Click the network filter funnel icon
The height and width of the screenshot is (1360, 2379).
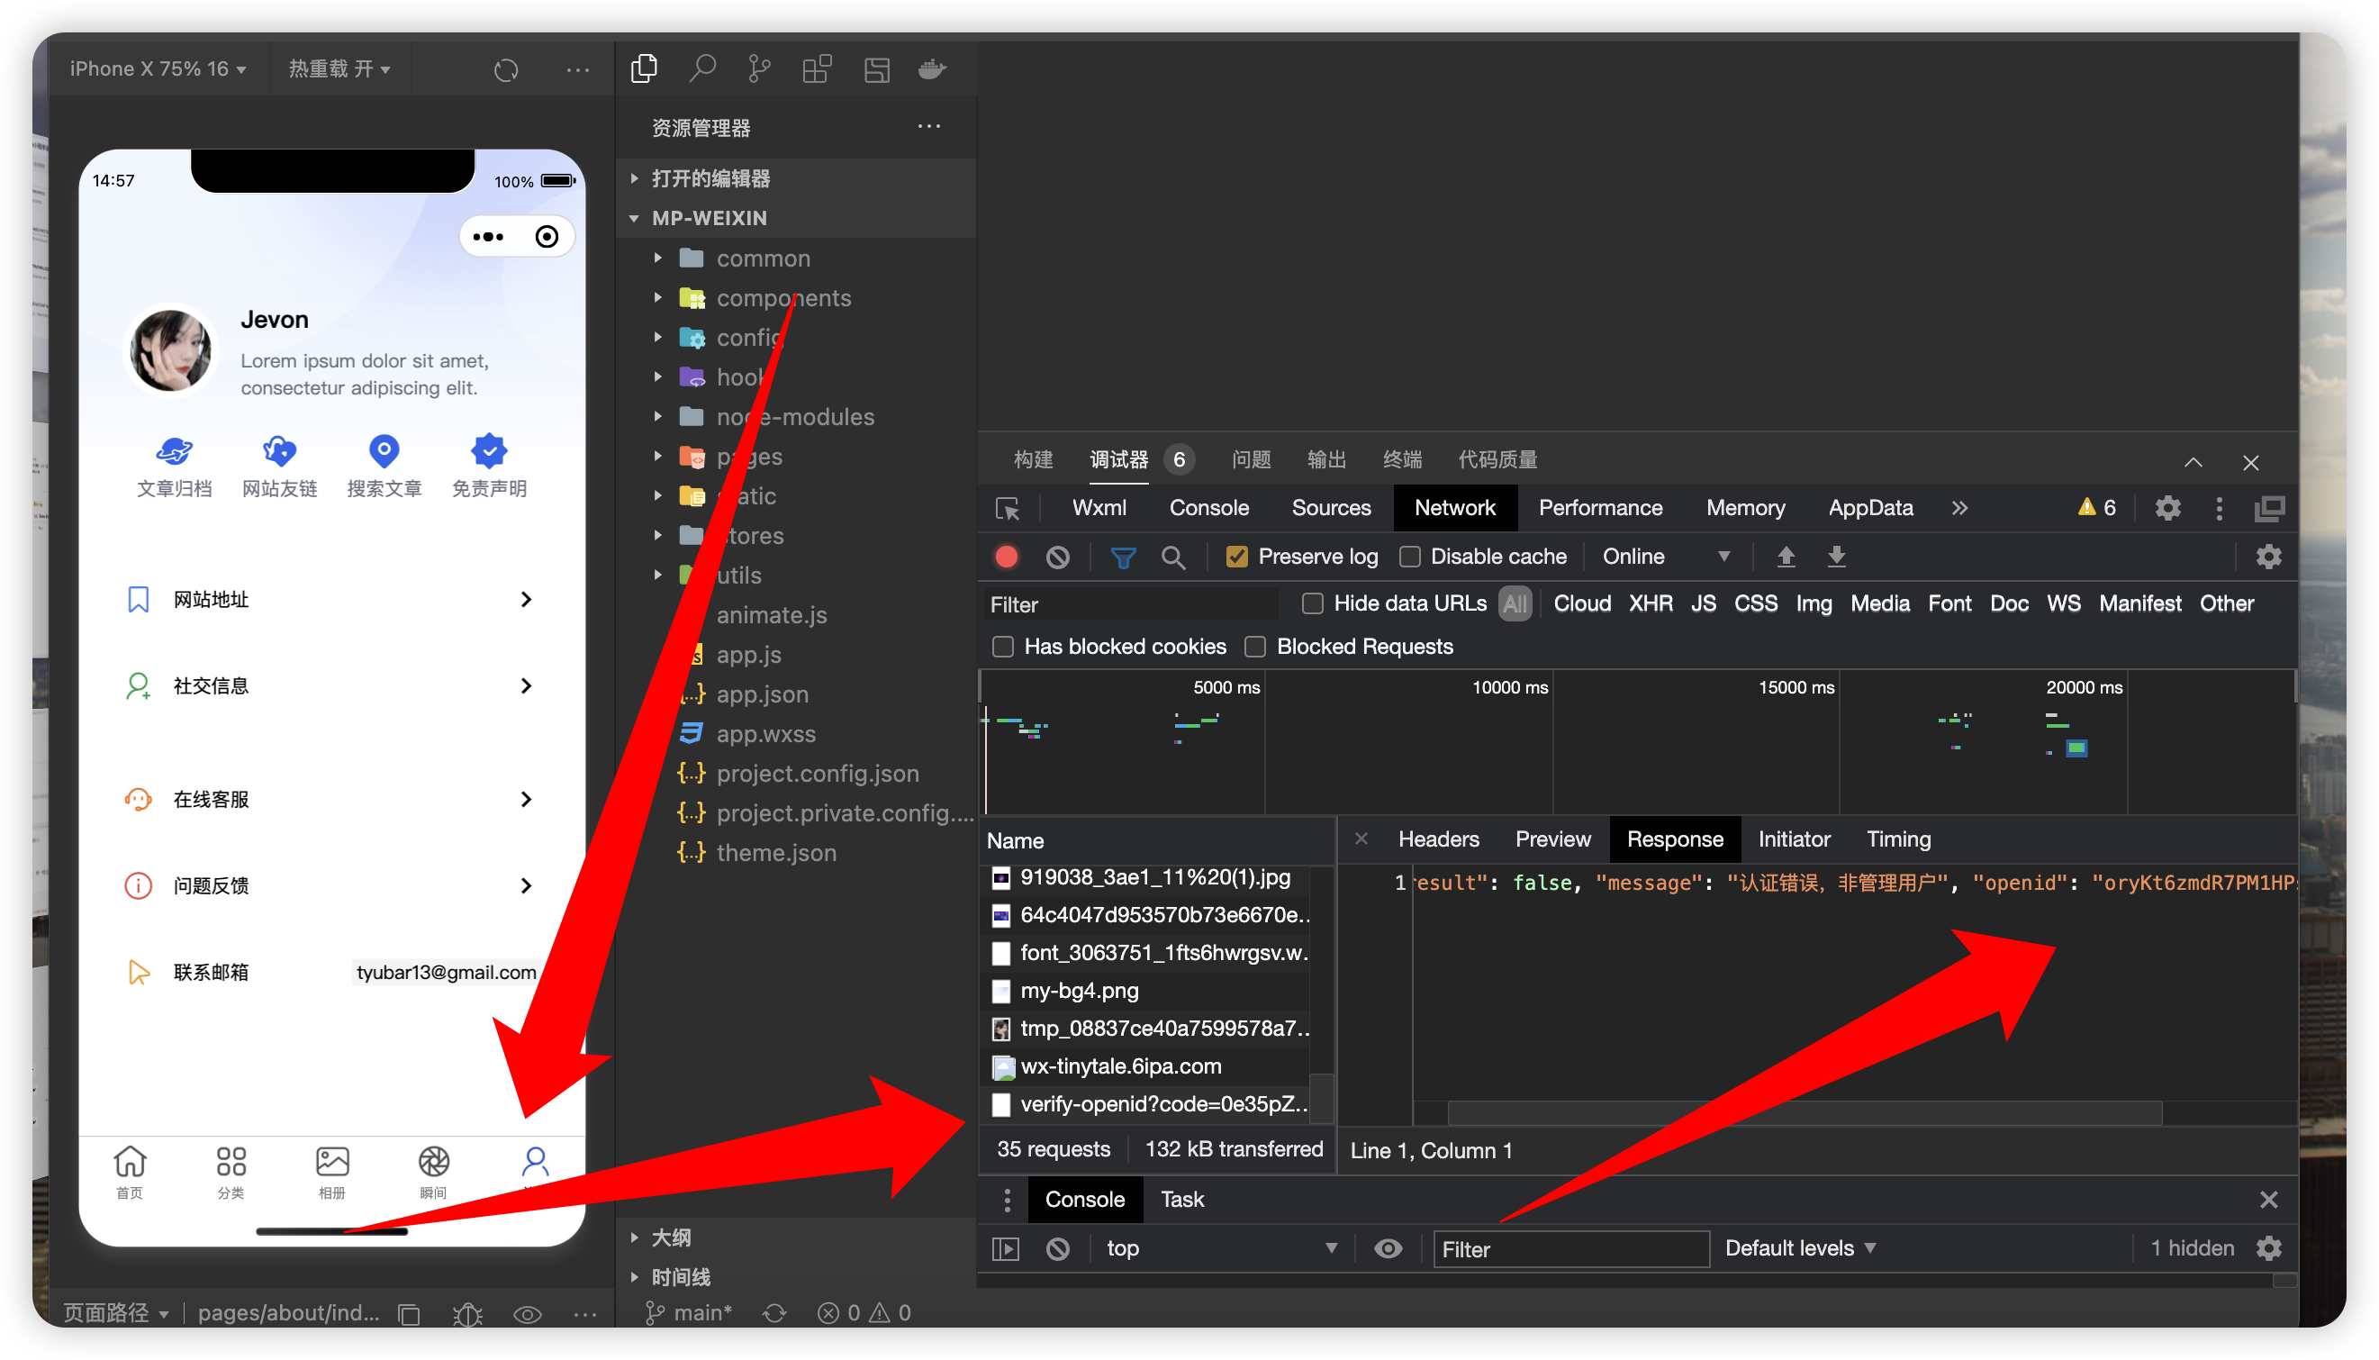click(x=1122, y=558)
